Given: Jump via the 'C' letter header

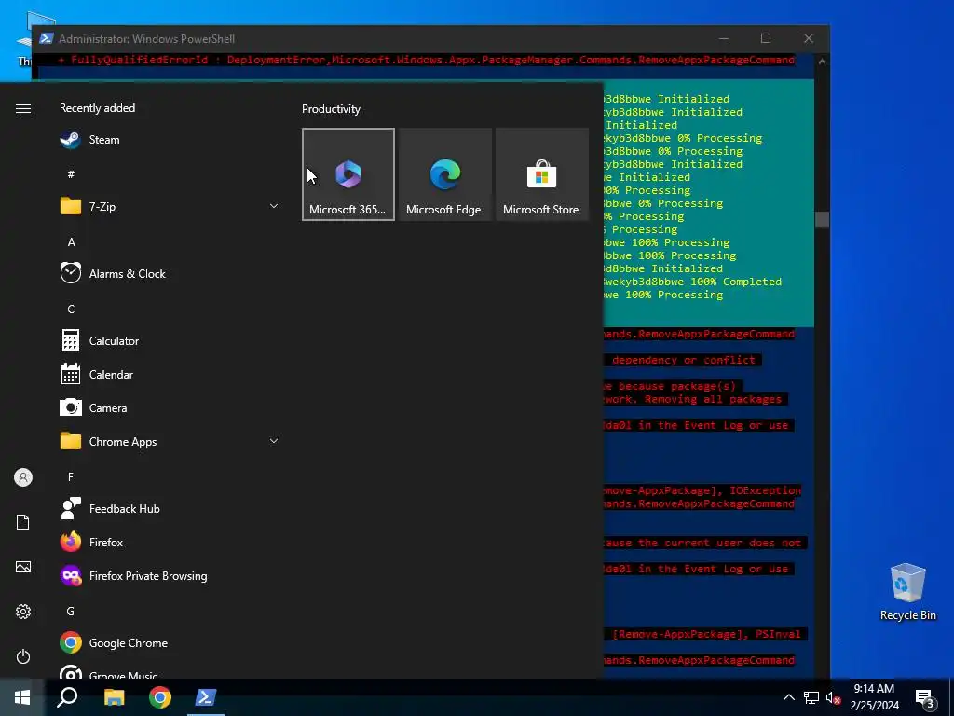Looking at the screenshot, I should point(71,309).
